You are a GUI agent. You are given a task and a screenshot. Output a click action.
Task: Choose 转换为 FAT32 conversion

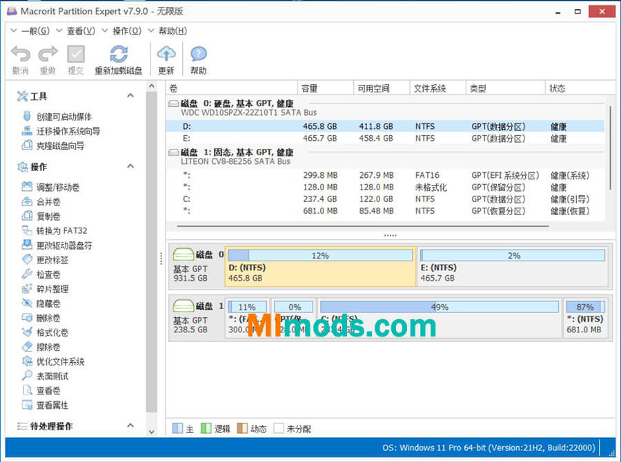pyautogui.click(x=55, y=230)
